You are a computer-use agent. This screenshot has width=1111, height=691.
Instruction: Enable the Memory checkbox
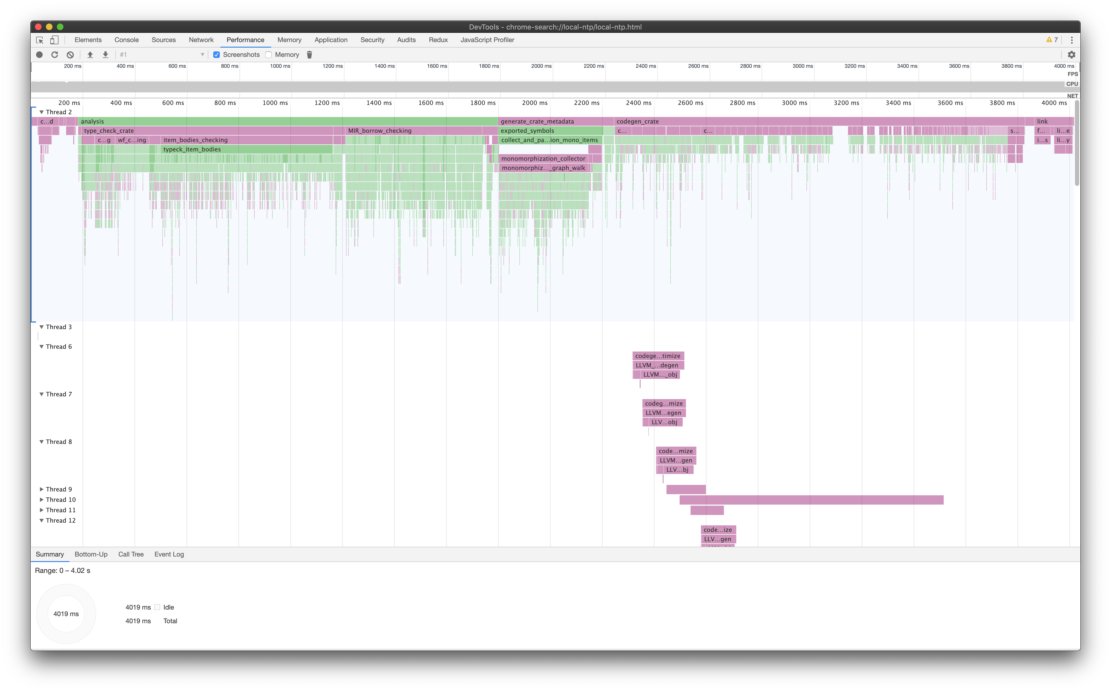click(x=269, y=55)
